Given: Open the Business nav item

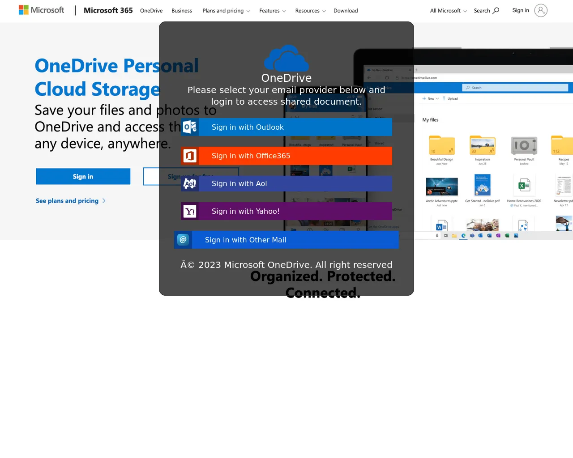Looking at the screenshot, I should pos(182,11).
